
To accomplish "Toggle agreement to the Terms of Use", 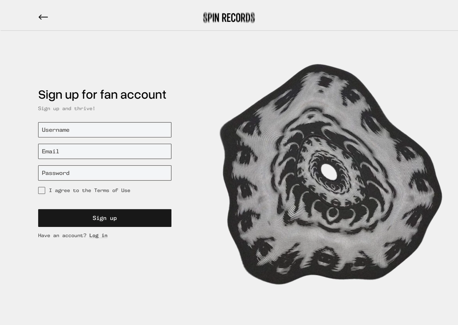I will (42, 190).
